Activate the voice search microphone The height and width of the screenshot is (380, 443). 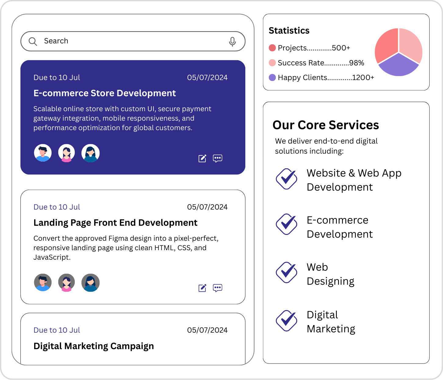point(232,42)
